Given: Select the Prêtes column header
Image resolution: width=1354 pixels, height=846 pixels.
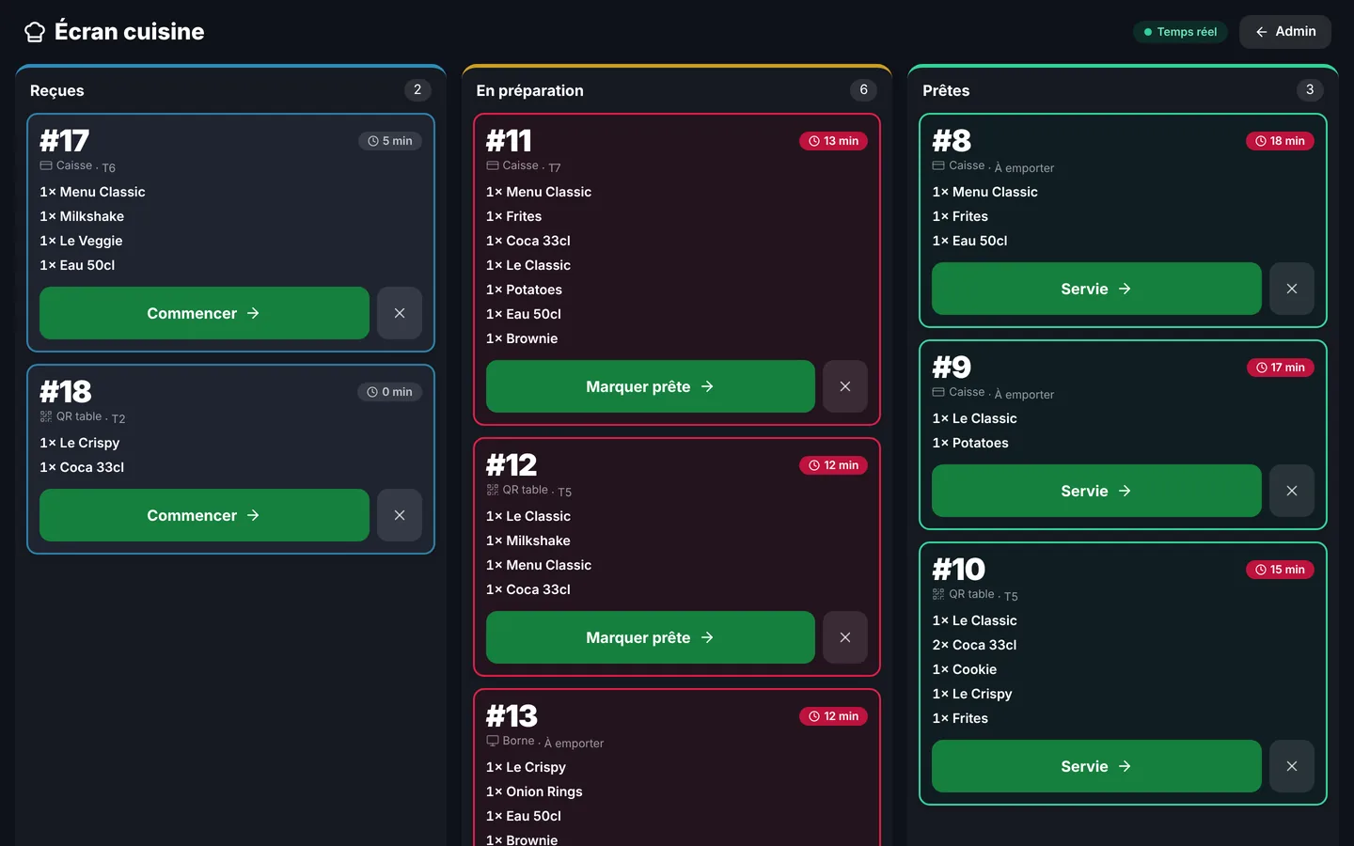Looking at the screenshot, I should click(x=946, y=90).
